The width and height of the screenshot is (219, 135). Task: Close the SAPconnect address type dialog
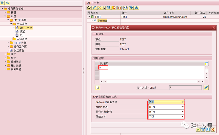[x=213, y=28]
